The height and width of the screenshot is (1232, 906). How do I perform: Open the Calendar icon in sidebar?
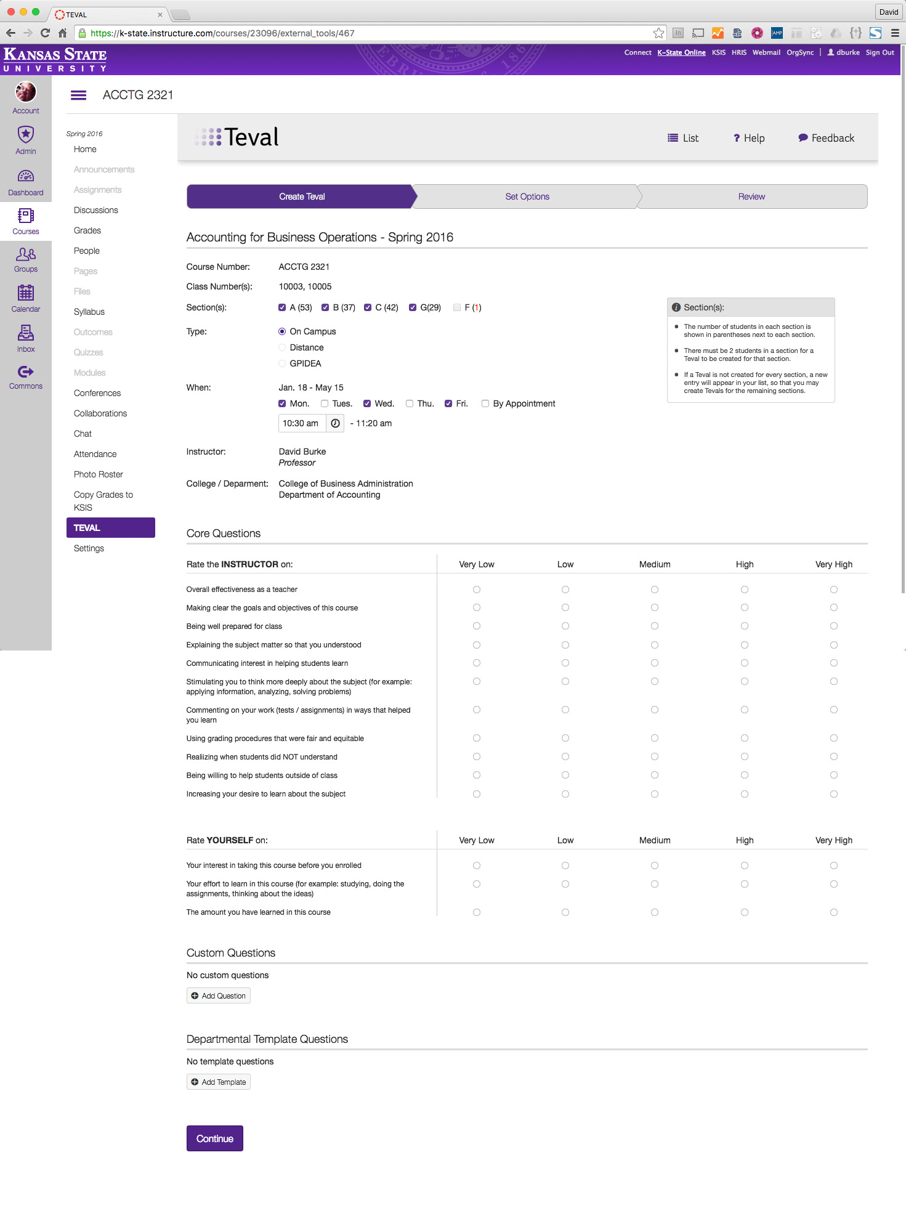[26, 293]
